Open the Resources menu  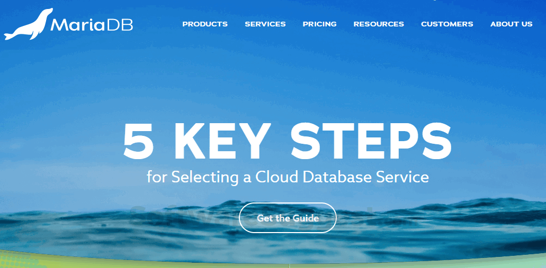pos(379,24)
